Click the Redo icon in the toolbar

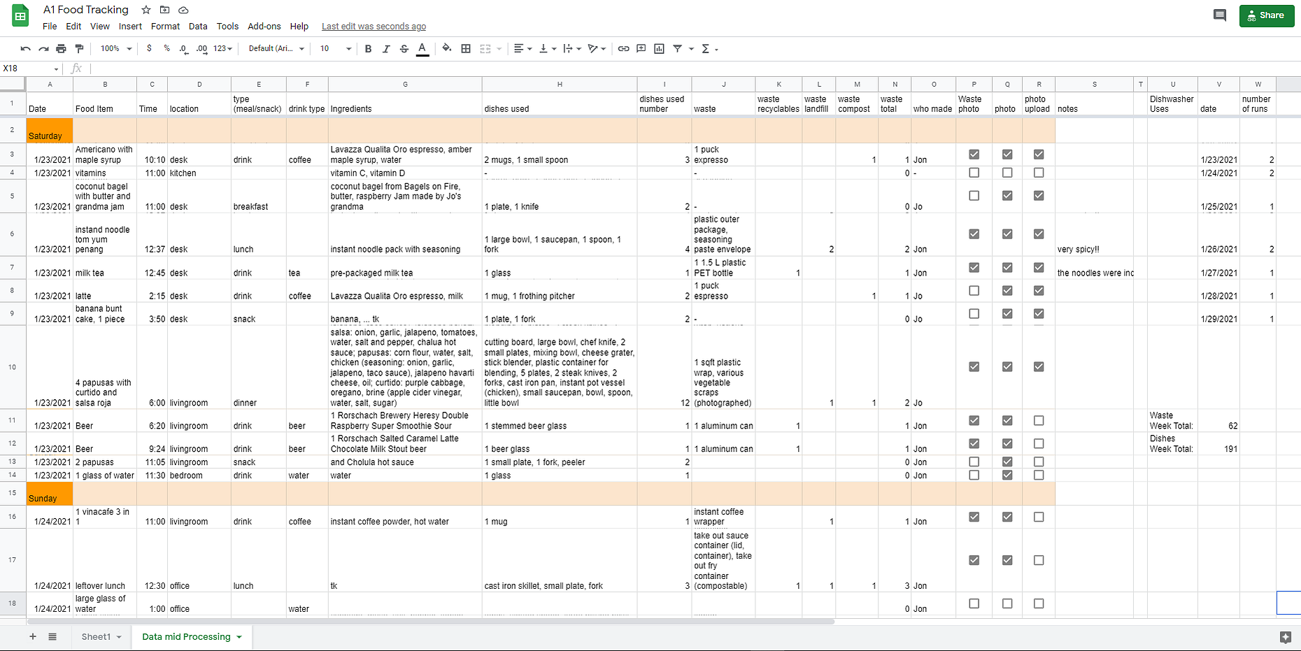[x=43, y=49]
